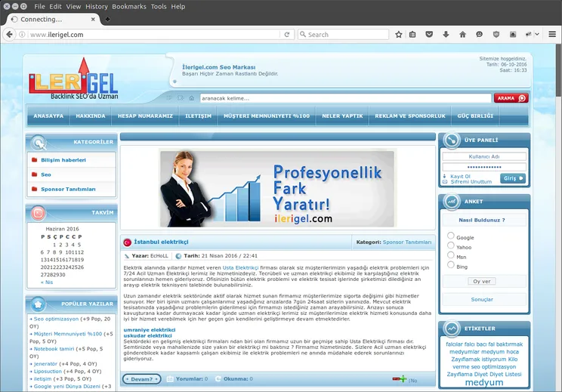Screen dimensions: 562x392
Task: Expand the toolbar extension dropdown arrow
Action: coord(537,35)
